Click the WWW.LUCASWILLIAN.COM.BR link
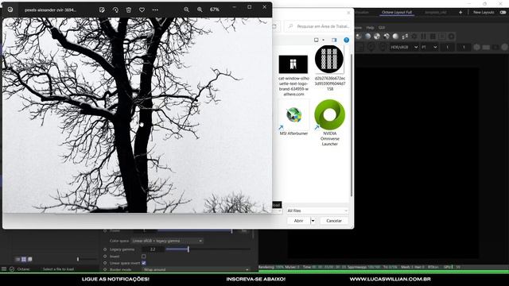 (x=390, y=279)
